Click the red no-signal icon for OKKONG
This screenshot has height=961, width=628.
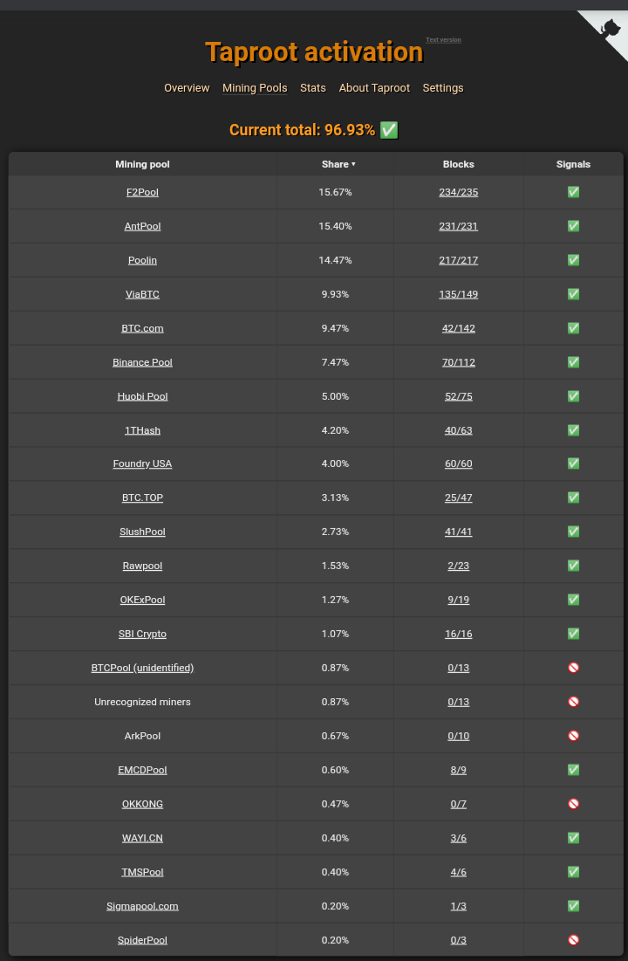(573, 804)
